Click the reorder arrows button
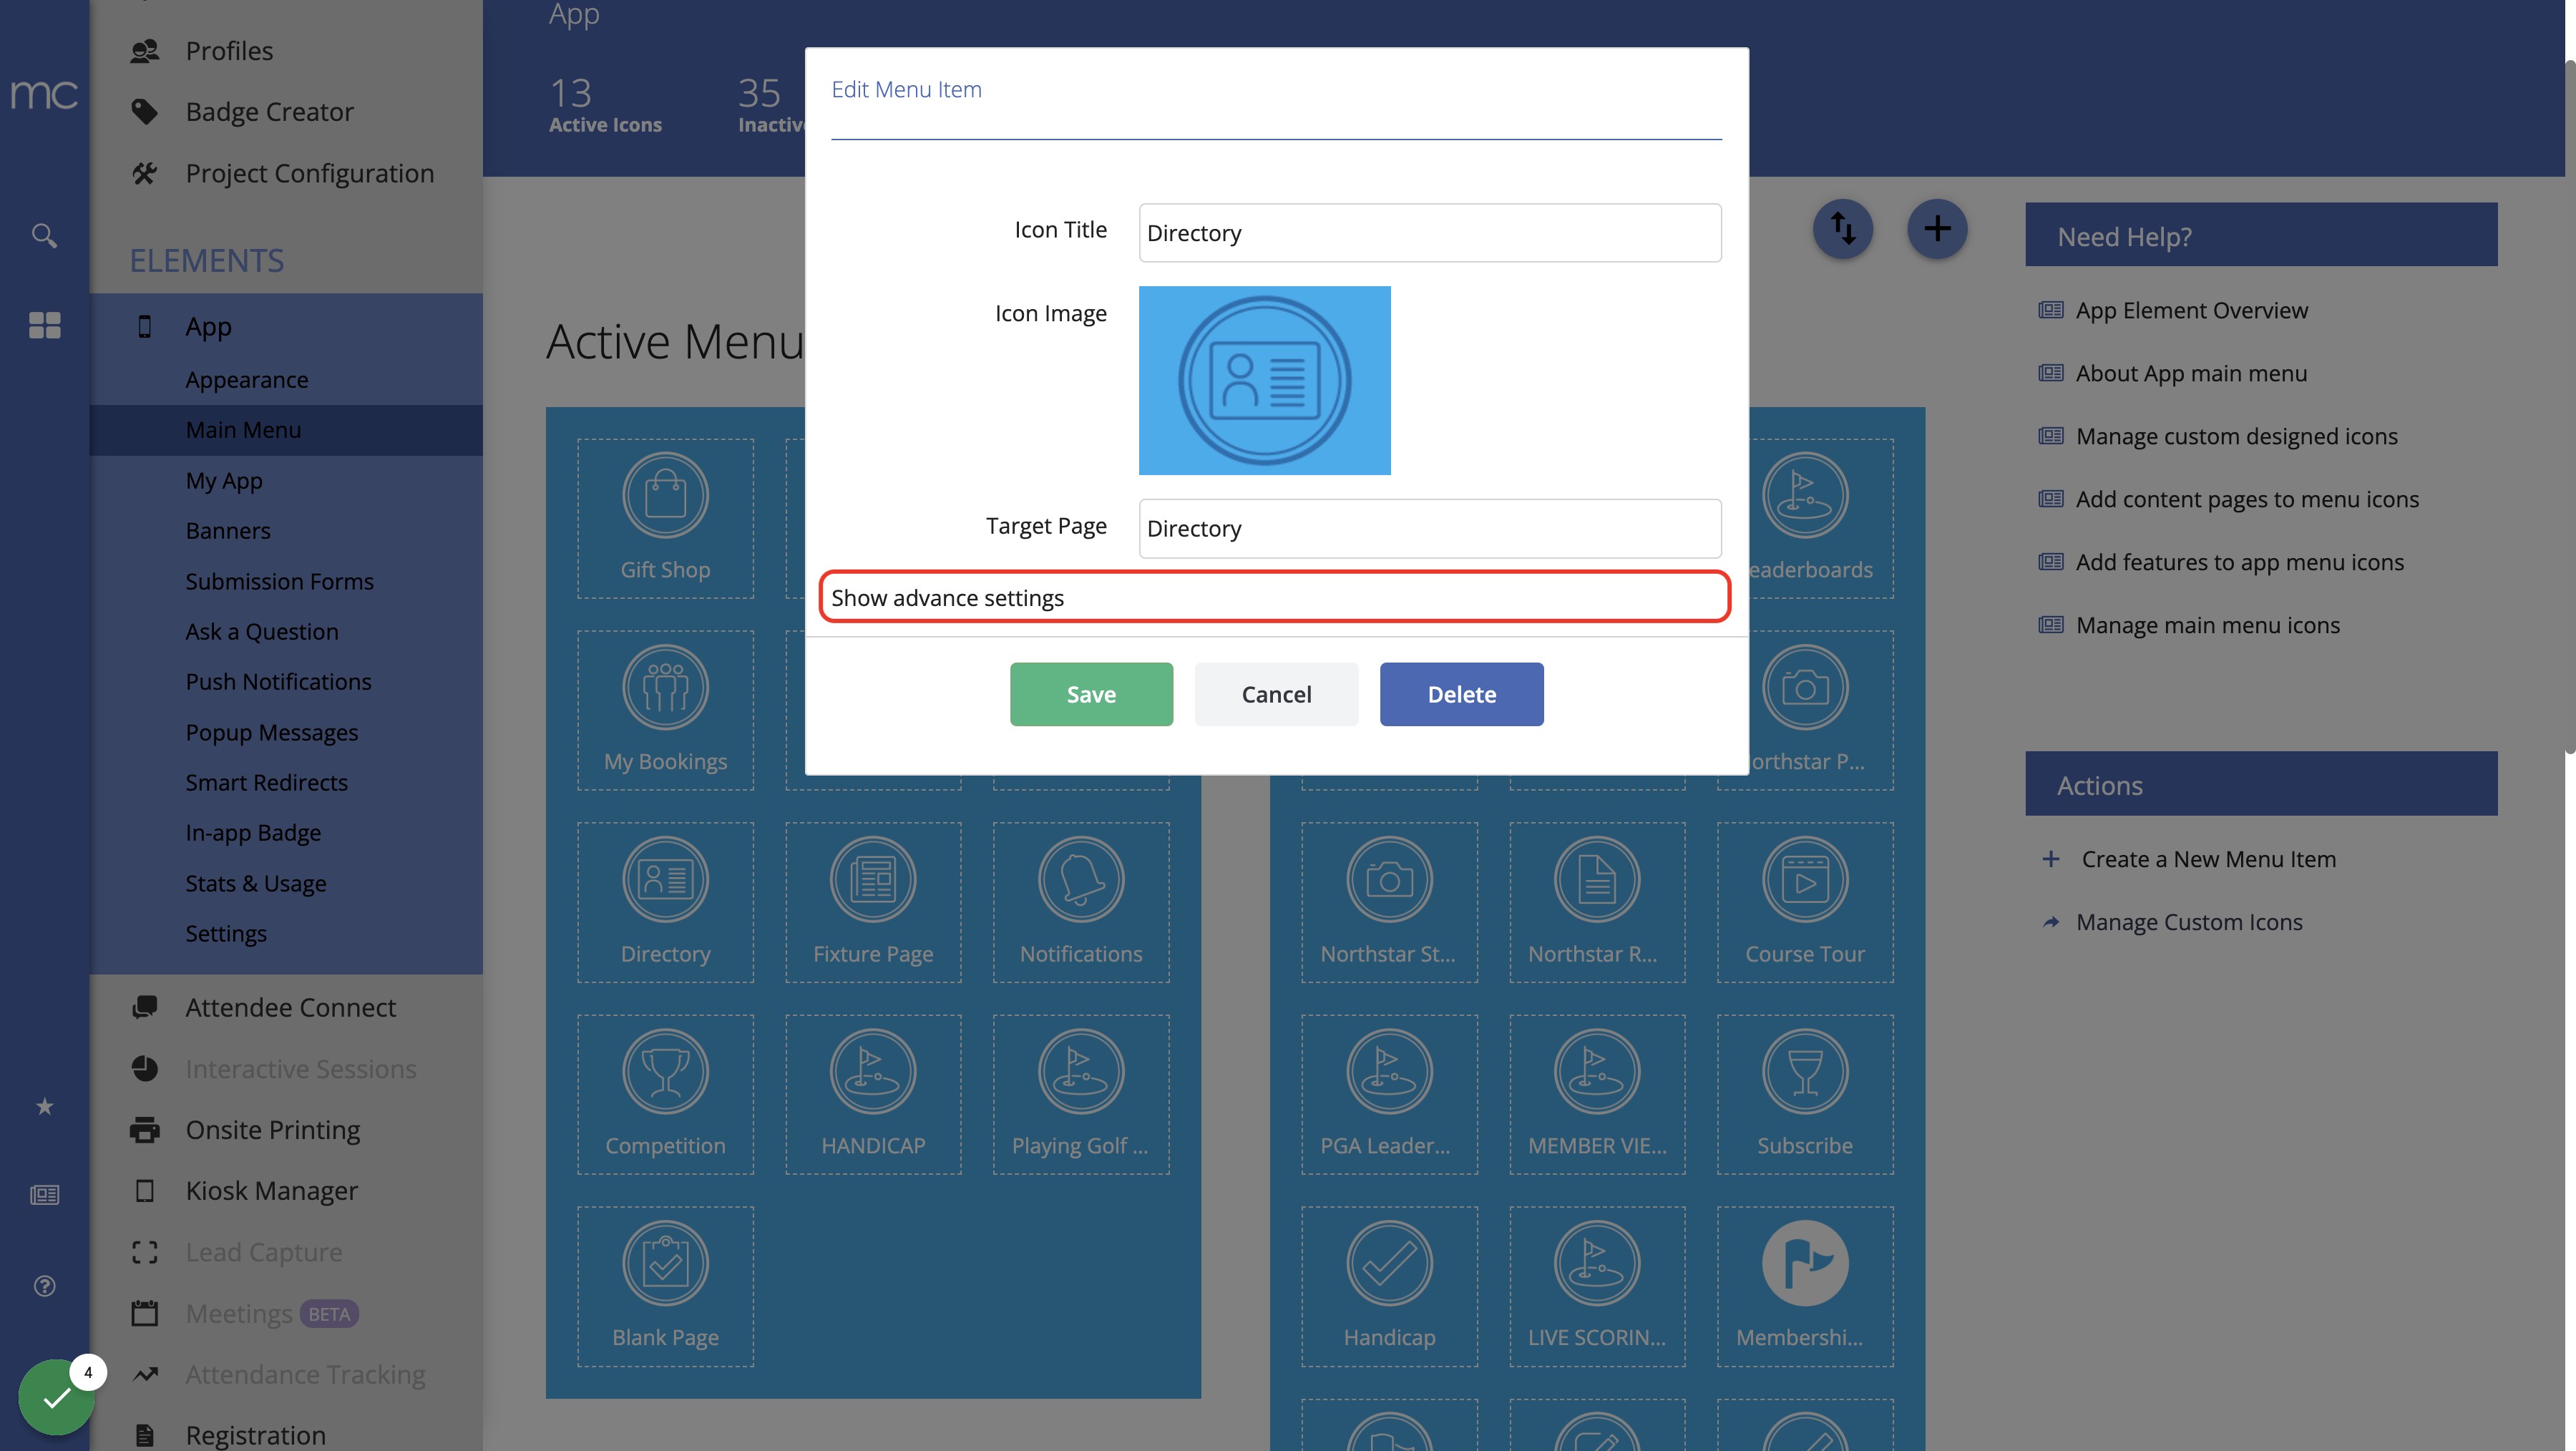The width and height of the screenshot is (2576, 1451). tap(1843, 229)
